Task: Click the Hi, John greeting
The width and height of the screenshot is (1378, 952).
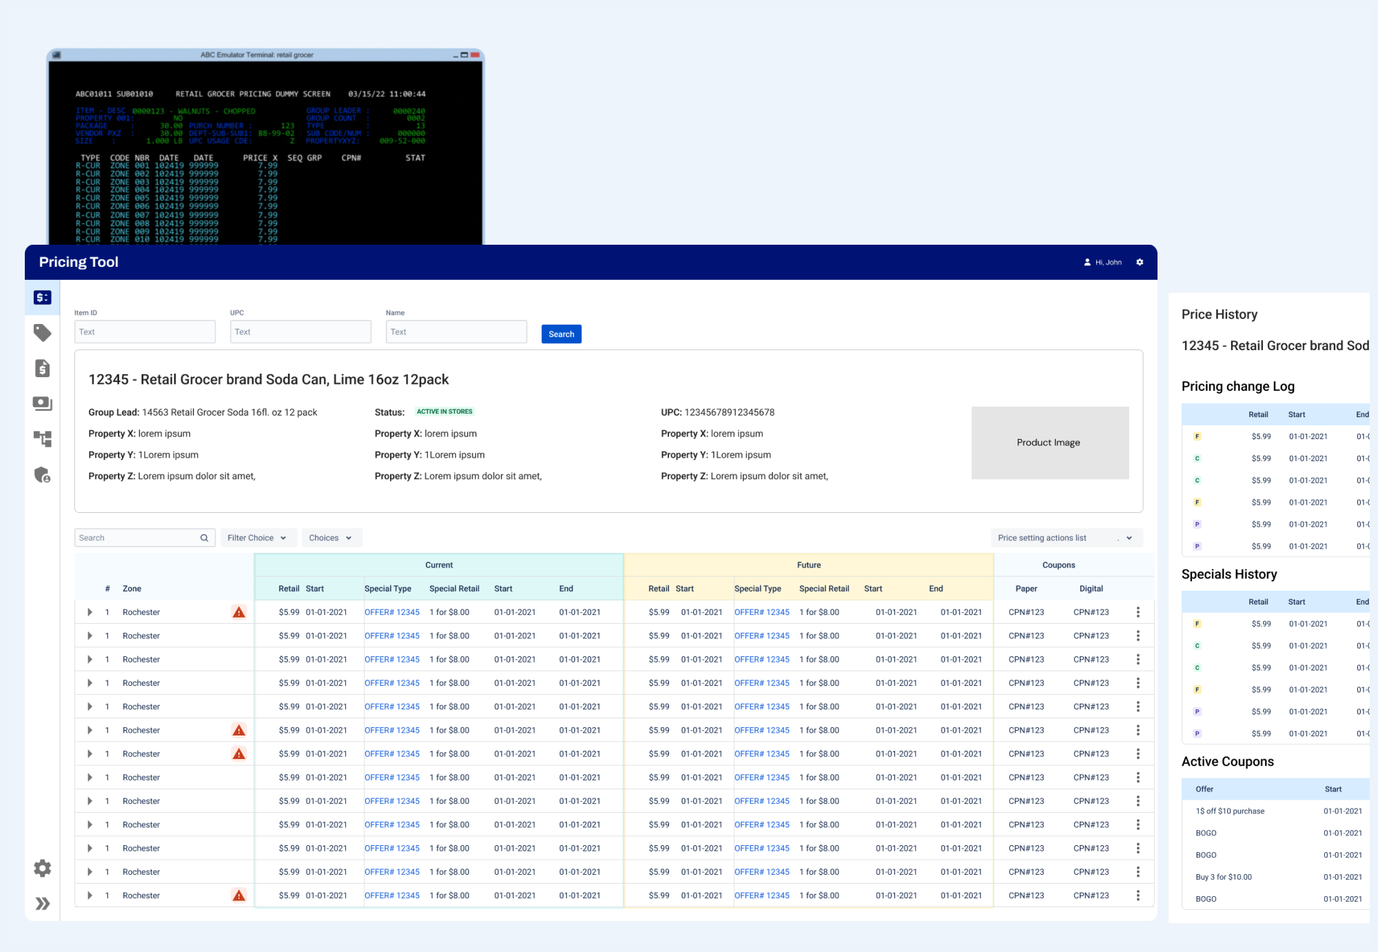Action: click(x=1109, y=262)
